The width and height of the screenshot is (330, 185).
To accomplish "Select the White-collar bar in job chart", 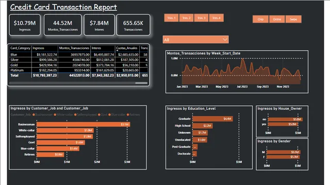I will coord(65,130).
